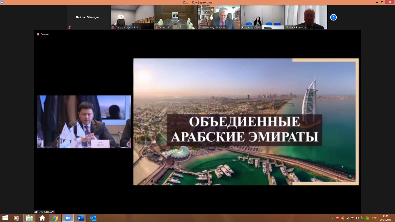
Task: Click the Zoom icon in taskbar
Action: pos(68,218)
